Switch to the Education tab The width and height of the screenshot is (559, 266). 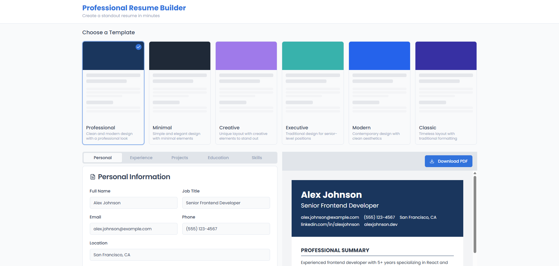click(218, 158)
